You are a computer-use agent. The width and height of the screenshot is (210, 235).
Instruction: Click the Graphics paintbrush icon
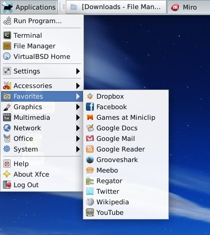(7, 107)
